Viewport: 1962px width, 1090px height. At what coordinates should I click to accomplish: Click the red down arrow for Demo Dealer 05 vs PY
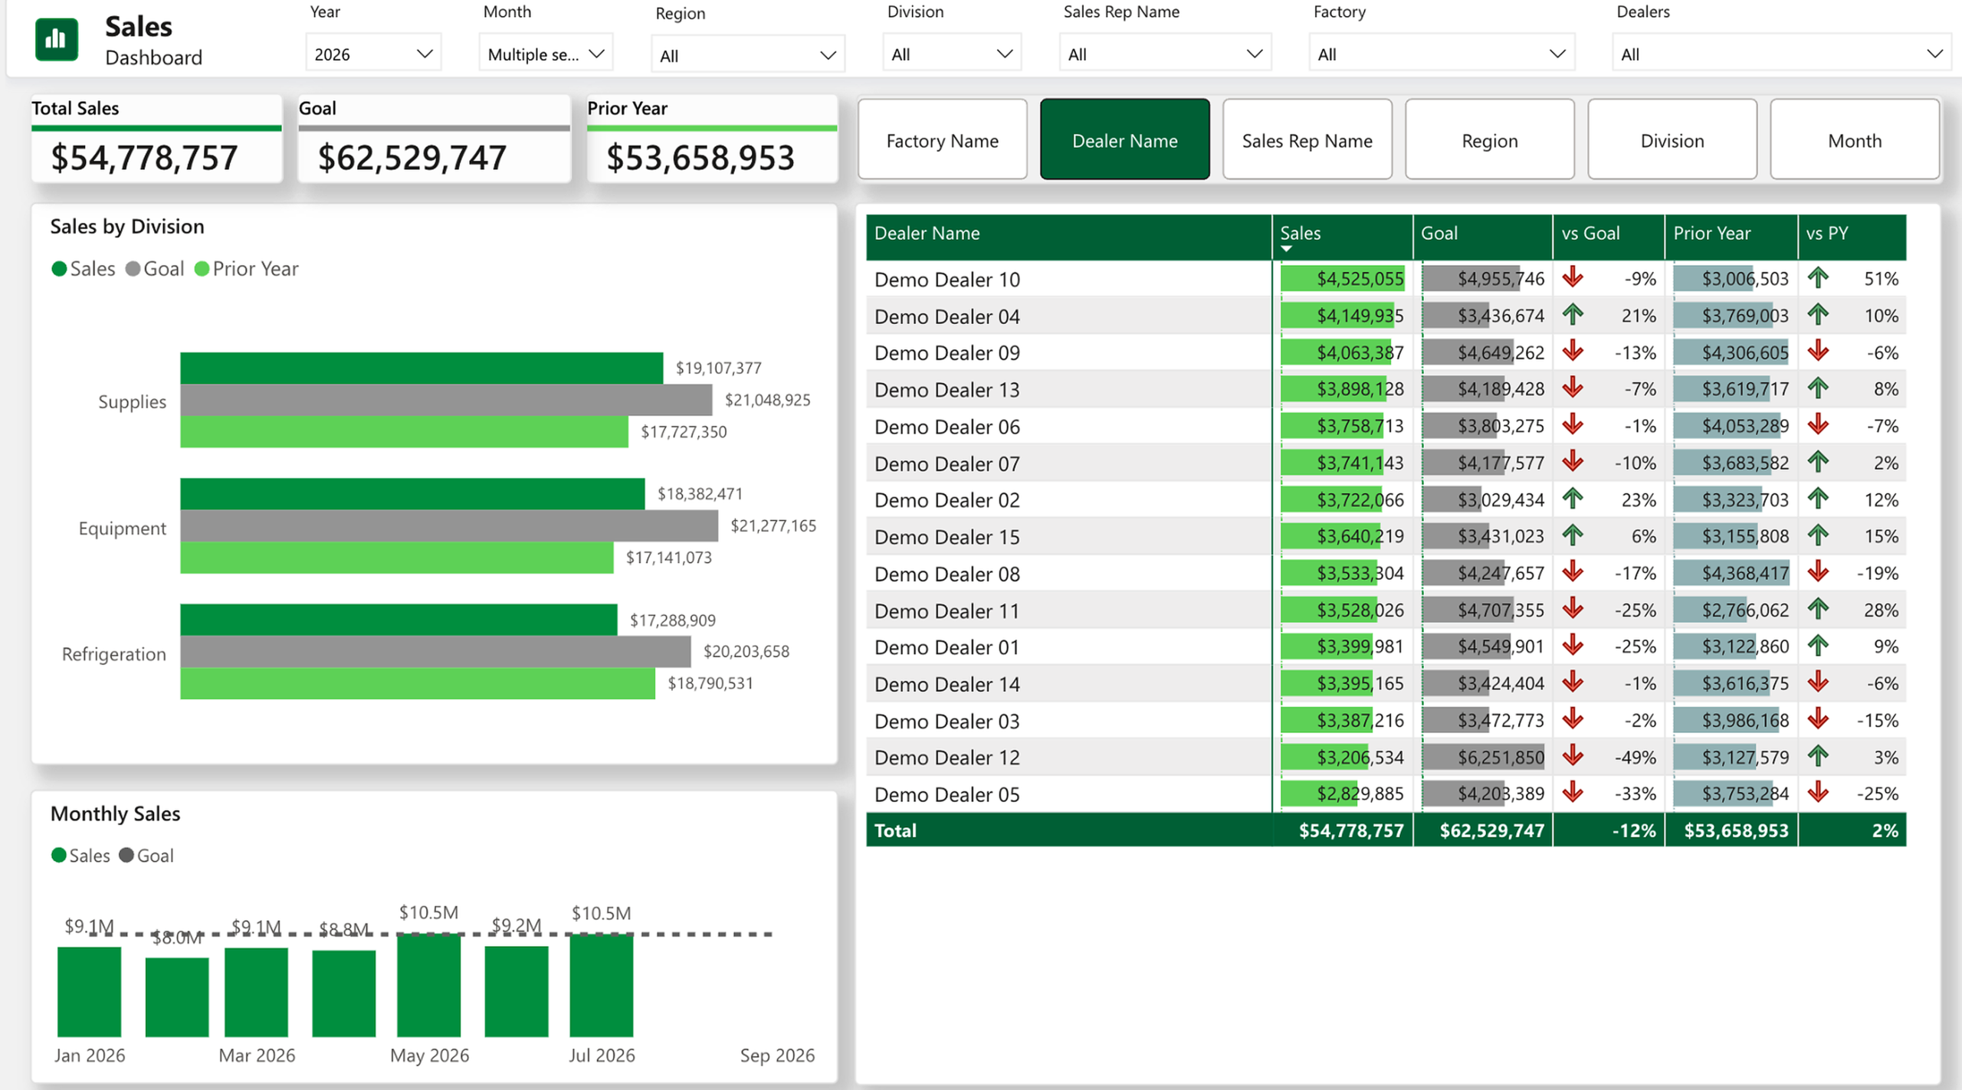click(x=1818, y=793)
